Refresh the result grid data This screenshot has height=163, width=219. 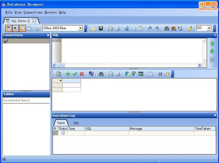(x=59, y=74)
